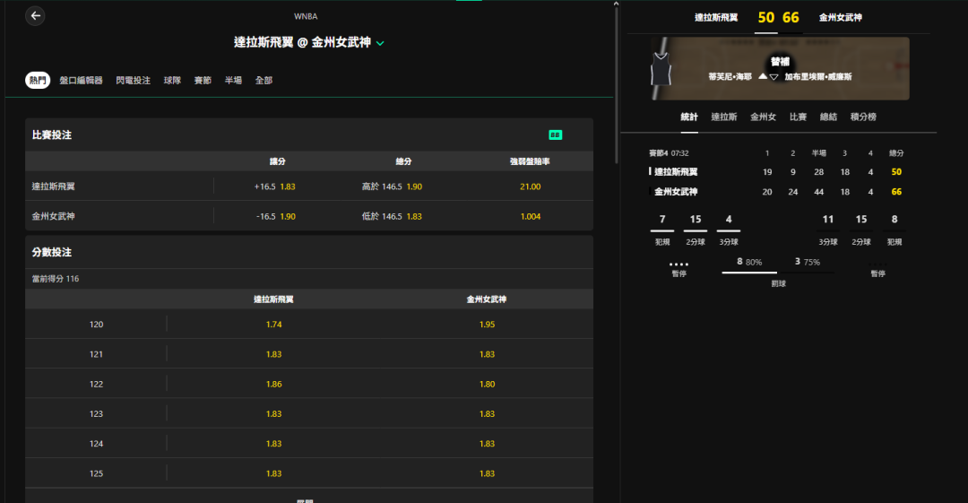Click the court animation graphic

[780, 68]
